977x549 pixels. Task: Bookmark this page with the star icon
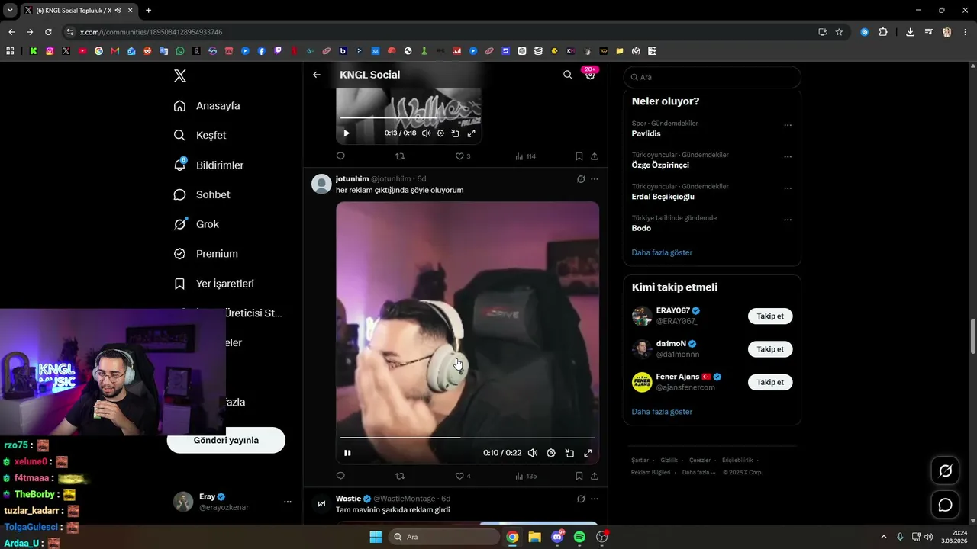coord(839,32)
